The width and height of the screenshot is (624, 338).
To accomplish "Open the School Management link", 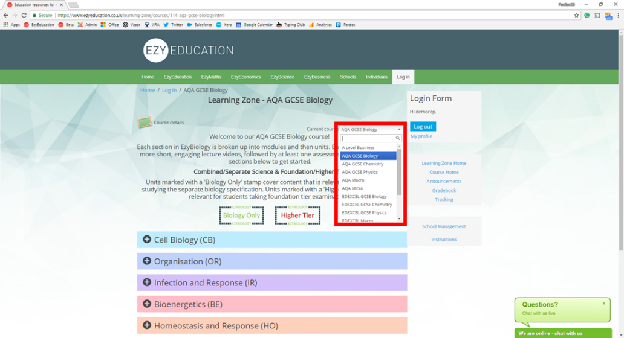I will click(x=444, y=226).
